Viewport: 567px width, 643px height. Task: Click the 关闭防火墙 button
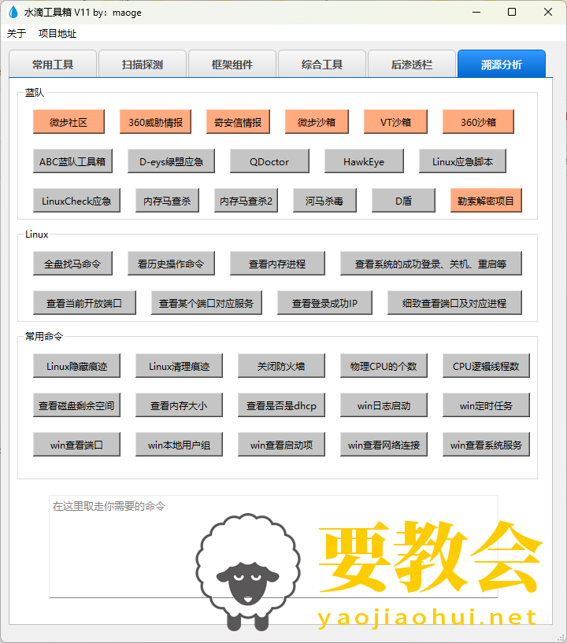281,366
